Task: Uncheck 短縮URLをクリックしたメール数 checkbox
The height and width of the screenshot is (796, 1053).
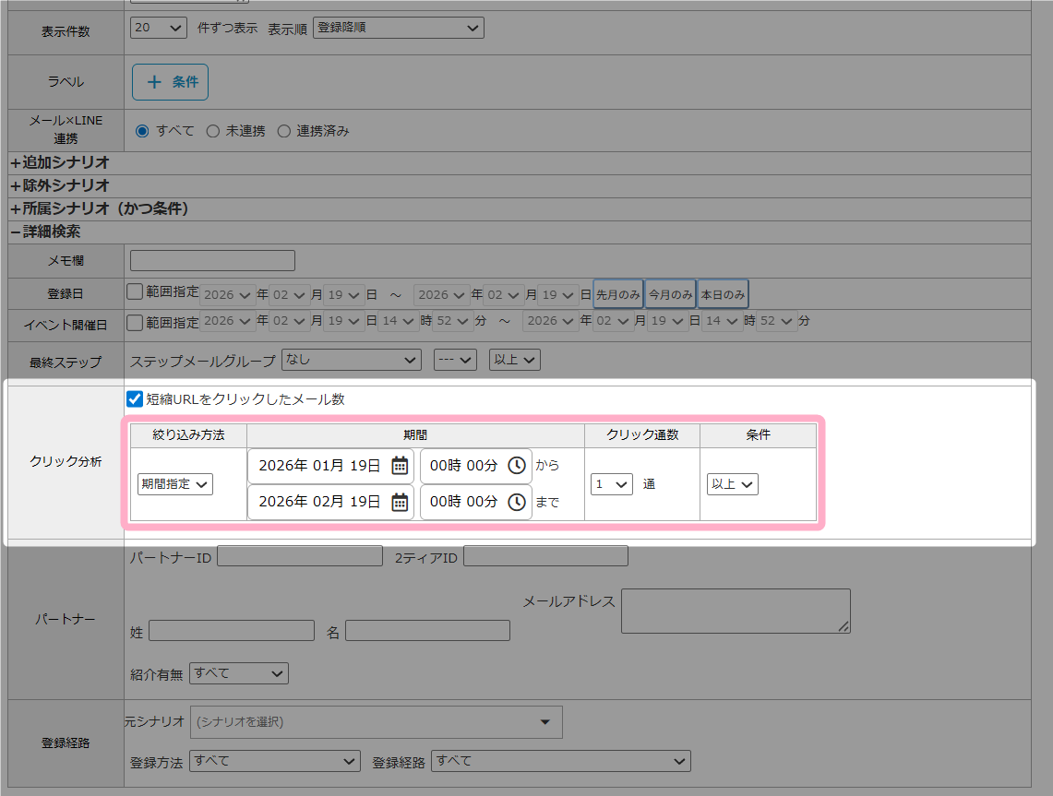Action: click(x=136, y=399)
